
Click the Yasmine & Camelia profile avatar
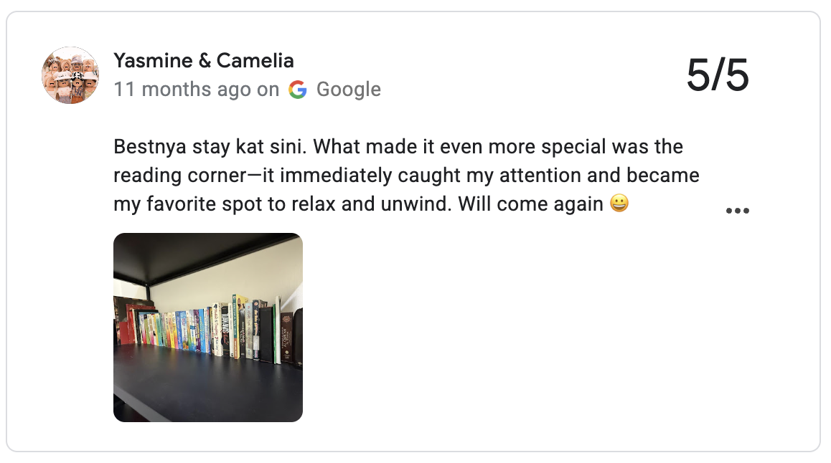pyautogui.click(x=70, y=75)
